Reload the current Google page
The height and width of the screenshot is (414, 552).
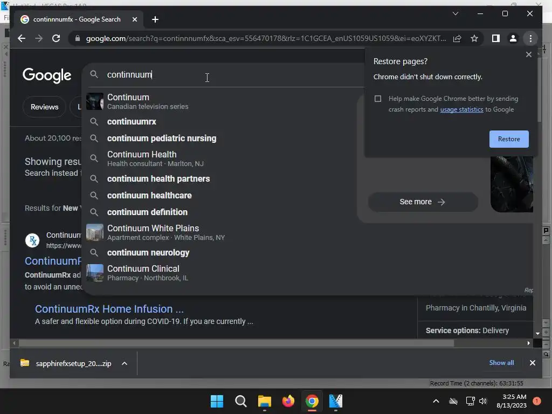(56, 38)
